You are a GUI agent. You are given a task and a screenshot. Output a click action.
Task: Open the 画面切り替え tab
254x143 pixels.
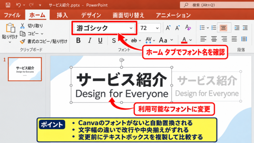point(129,15)
